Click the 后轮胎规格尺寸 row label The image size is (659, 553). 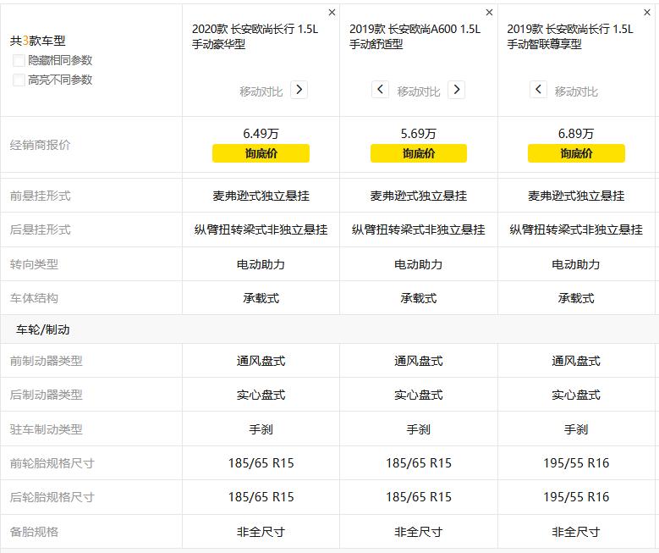point(52,497)
